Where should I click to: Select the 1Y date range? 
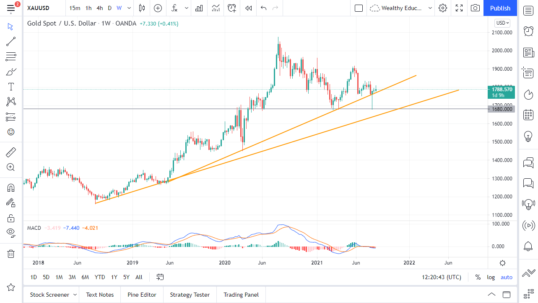114,277
